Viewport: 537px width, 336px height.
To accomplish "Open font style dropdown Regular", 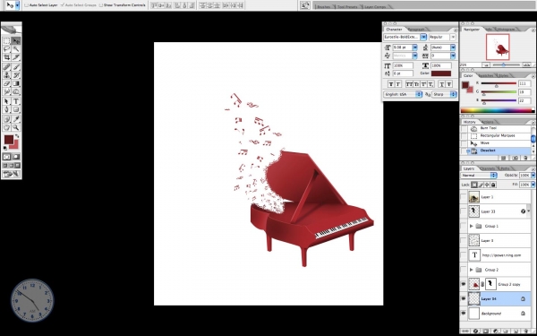I will pyautogui.click(x=453, y=37).
